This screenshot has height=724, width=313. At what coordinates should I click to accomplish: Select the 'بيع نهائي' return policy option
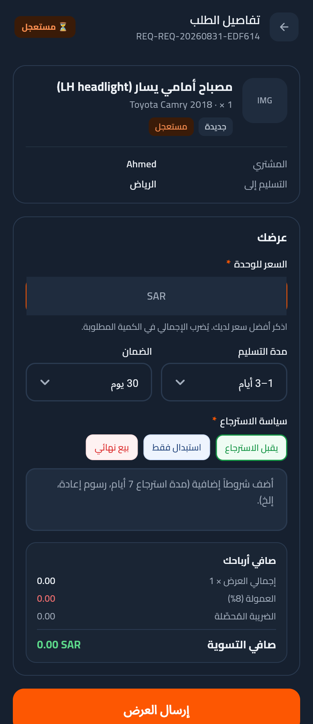pos(112,447)
